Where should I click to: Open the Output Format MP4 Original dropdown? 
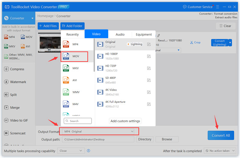(99, 132)
